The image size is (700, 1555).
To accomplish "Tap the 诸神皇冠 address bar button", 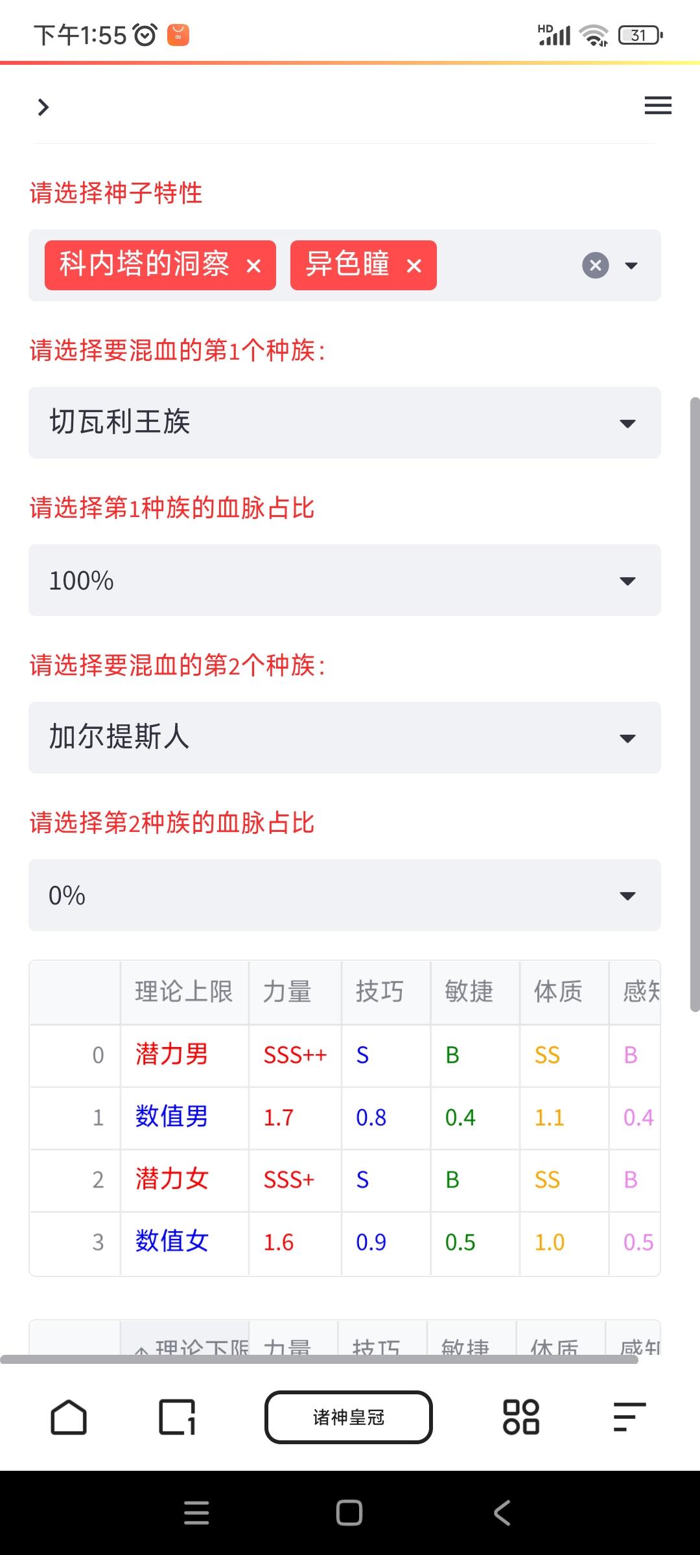I will [x=349, y=1417].
